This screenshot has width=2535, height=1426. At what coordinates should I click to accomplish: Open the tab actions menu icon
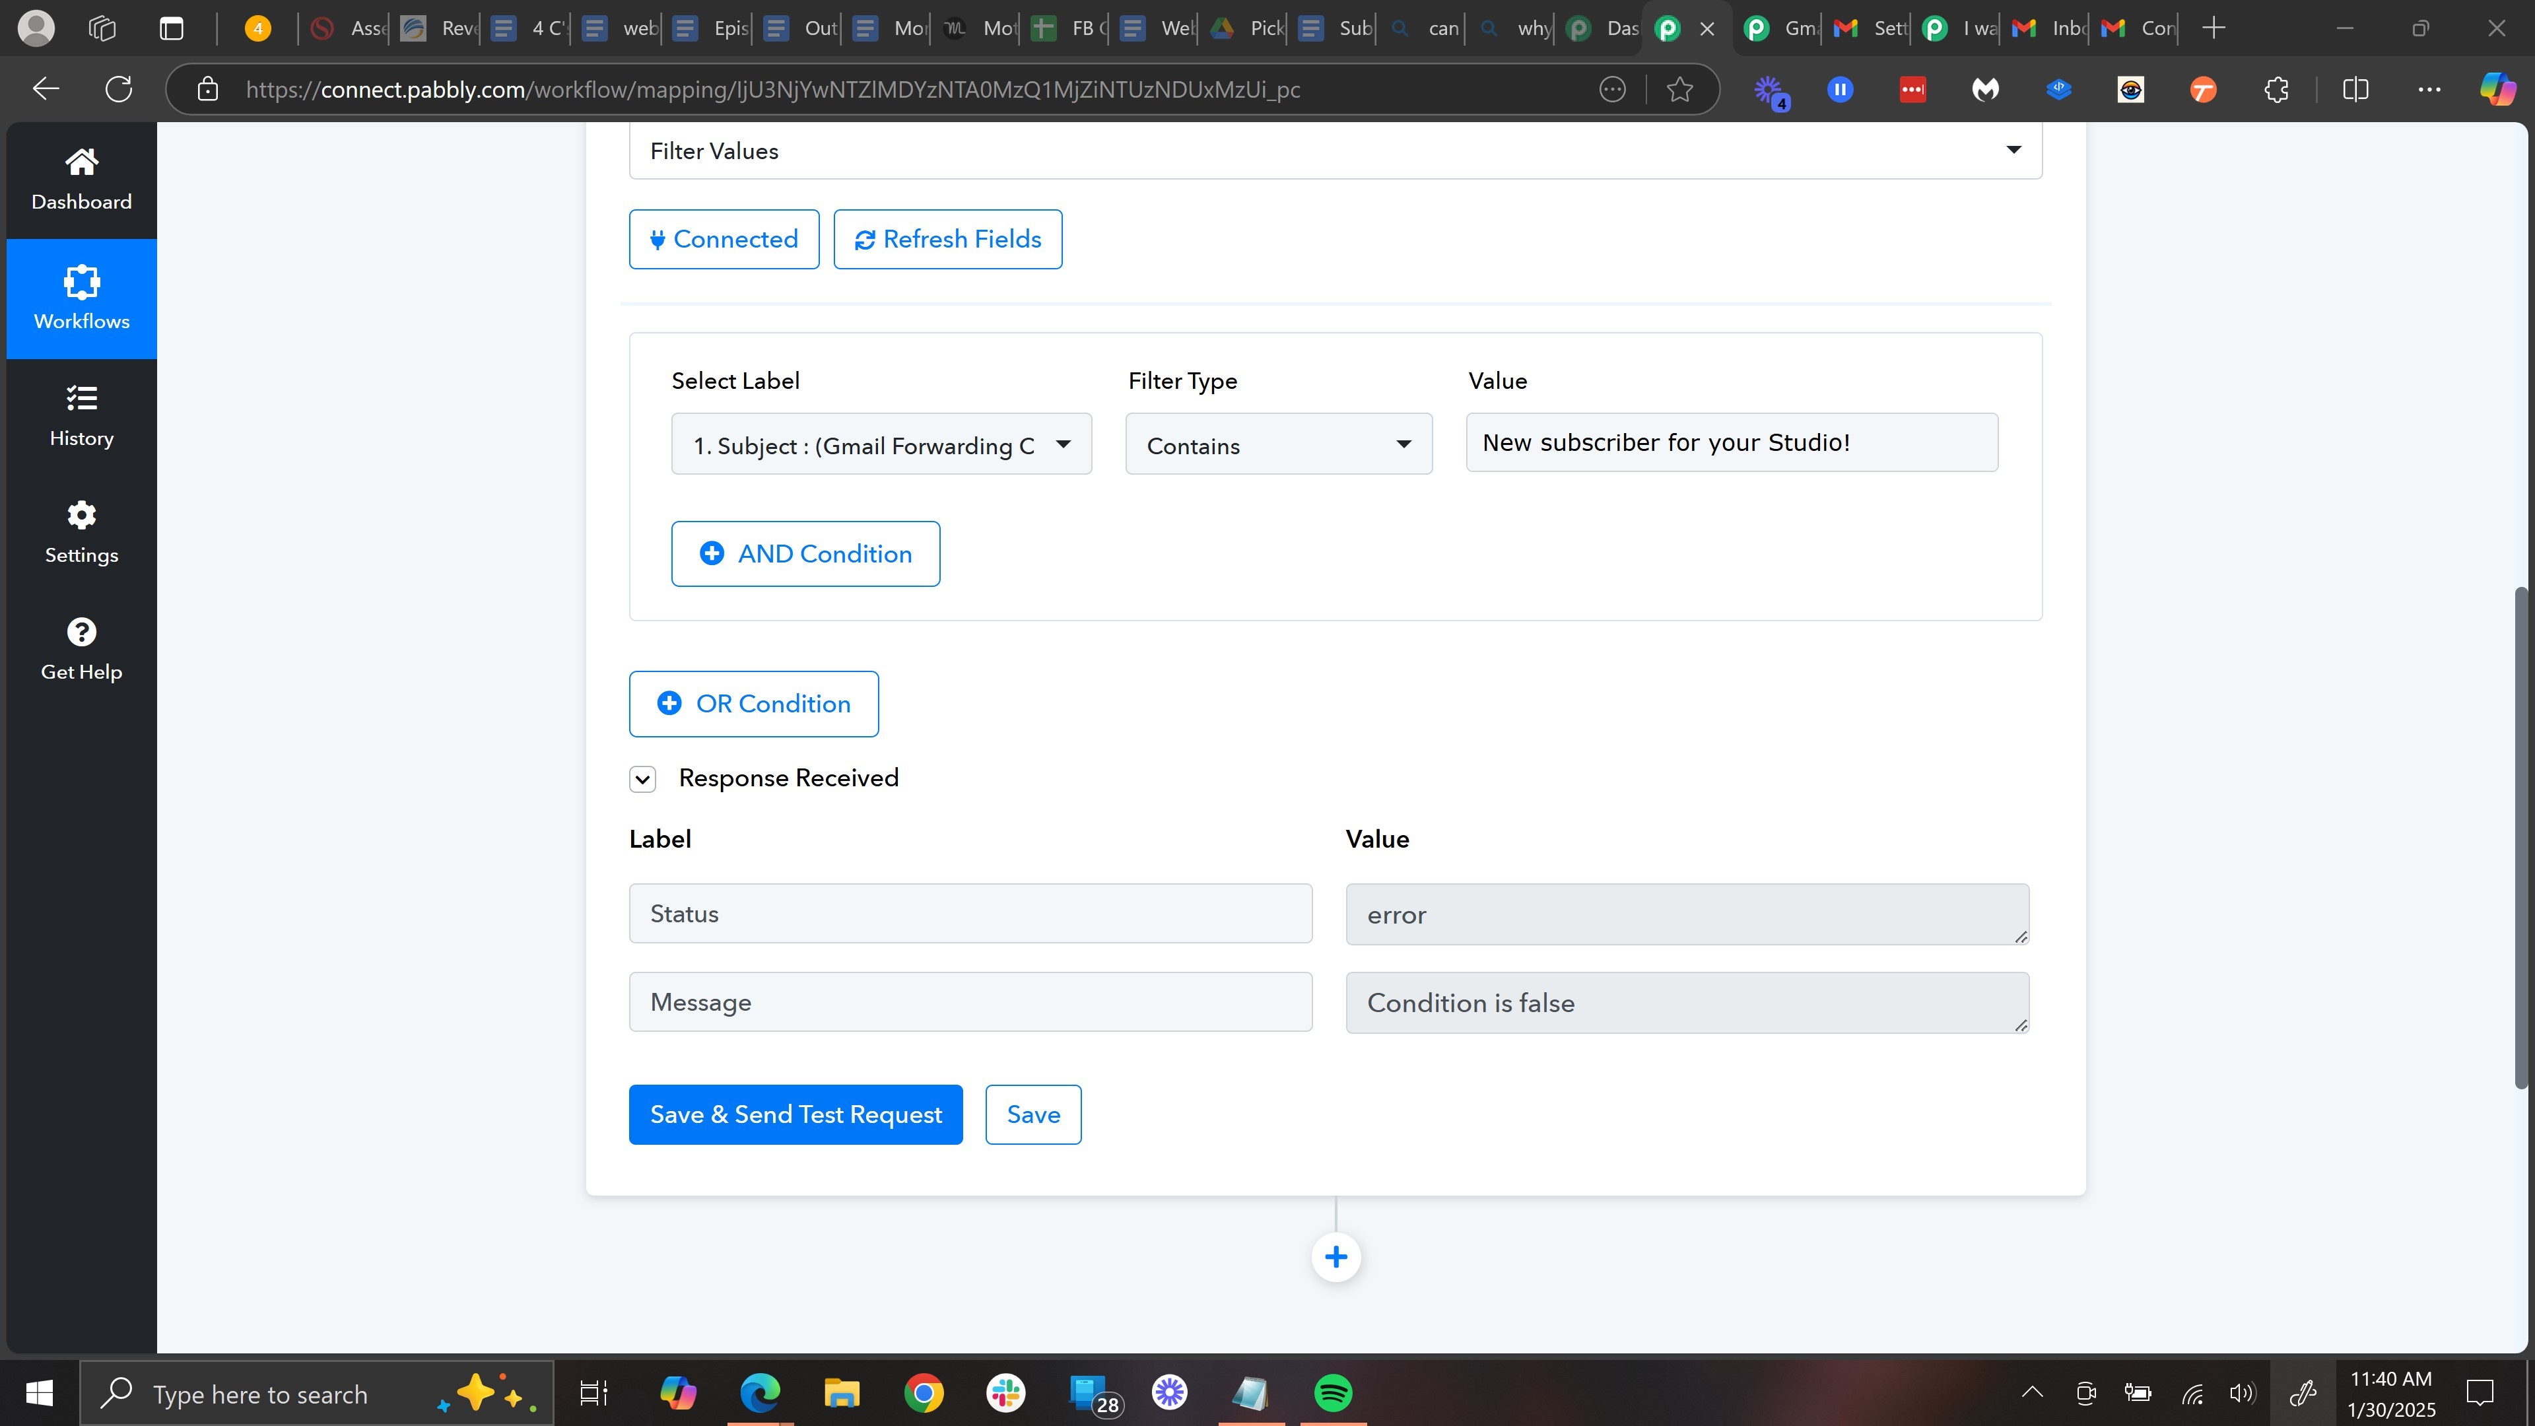coord(172,28)
